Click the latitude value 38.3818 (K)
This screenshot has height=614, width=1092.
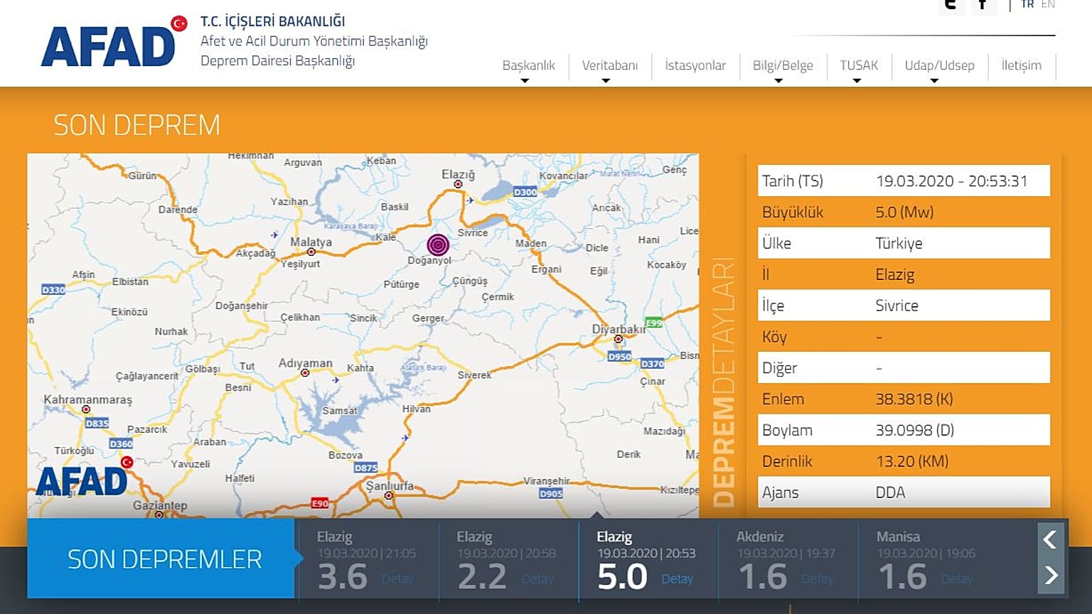[914, 399]
